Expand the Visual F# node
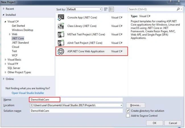 tap(5, 64)
